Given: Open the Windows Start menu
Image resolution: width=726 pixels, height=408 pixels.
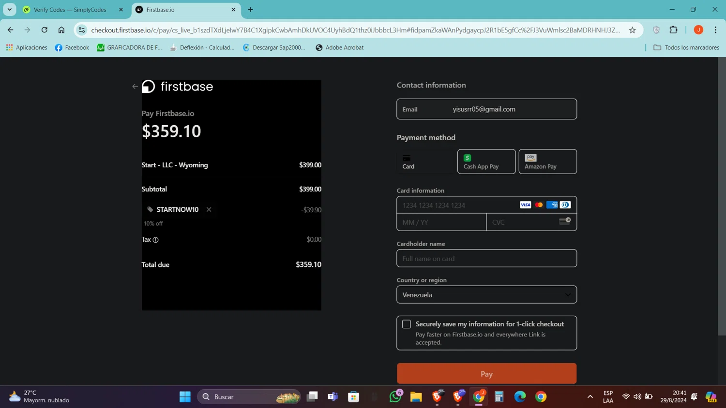Looking at the screenshot, I should coord(185,397).
